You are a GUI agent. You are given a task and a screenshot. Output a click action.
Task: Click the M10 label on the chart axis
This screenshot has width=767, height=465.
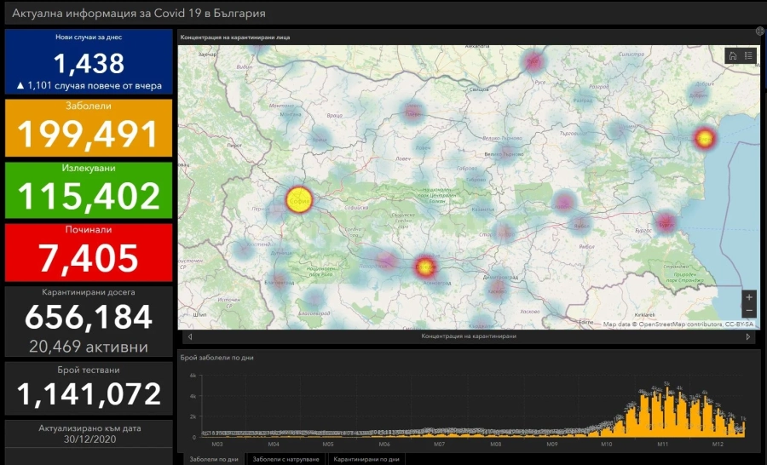pos(607,445)
